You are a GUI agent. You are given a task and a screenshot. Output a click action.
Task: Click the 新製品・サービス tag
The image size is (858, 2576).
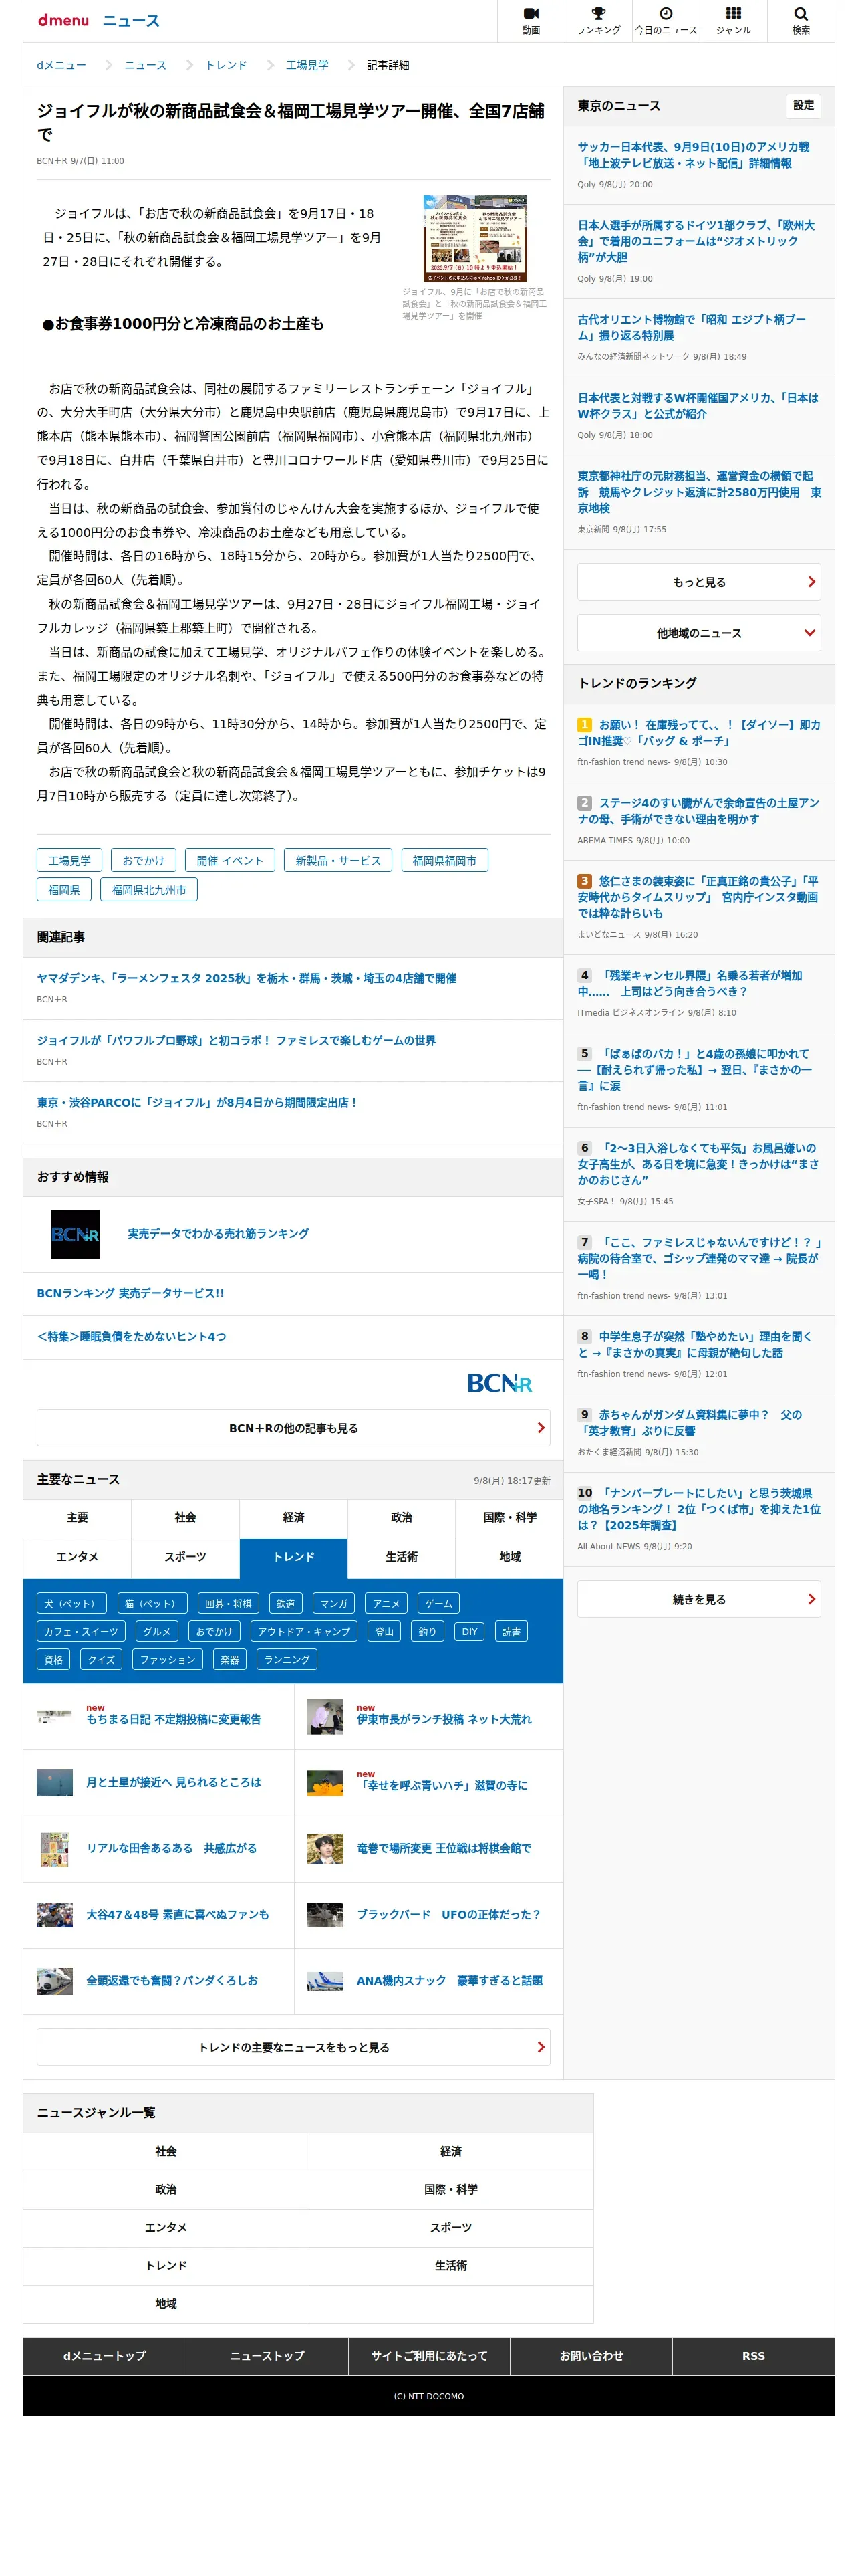pyautogui.click(x=337, y=860)
